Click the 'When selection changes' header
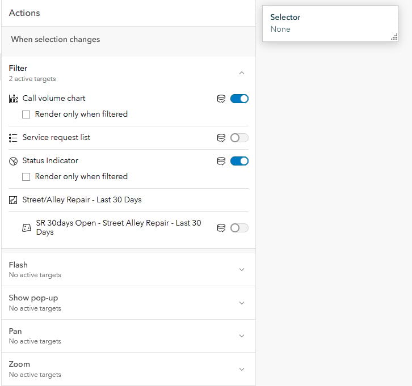The width and height of the screenshot is (412, 386). tap(56, 39)
